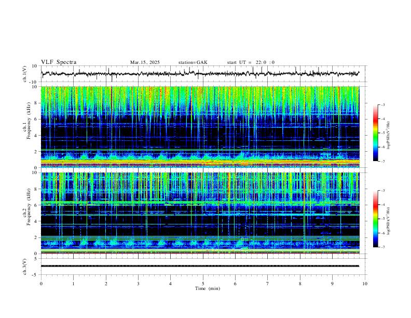
Task: Click "Frequency (kHz)" label of ch.1 spectrogram
Action: click(x=29, y=121)
